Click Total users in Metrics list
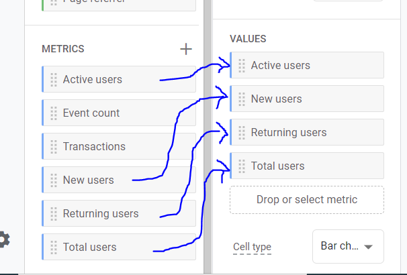This screenshot has width=407, height=275. coord(119,247)
